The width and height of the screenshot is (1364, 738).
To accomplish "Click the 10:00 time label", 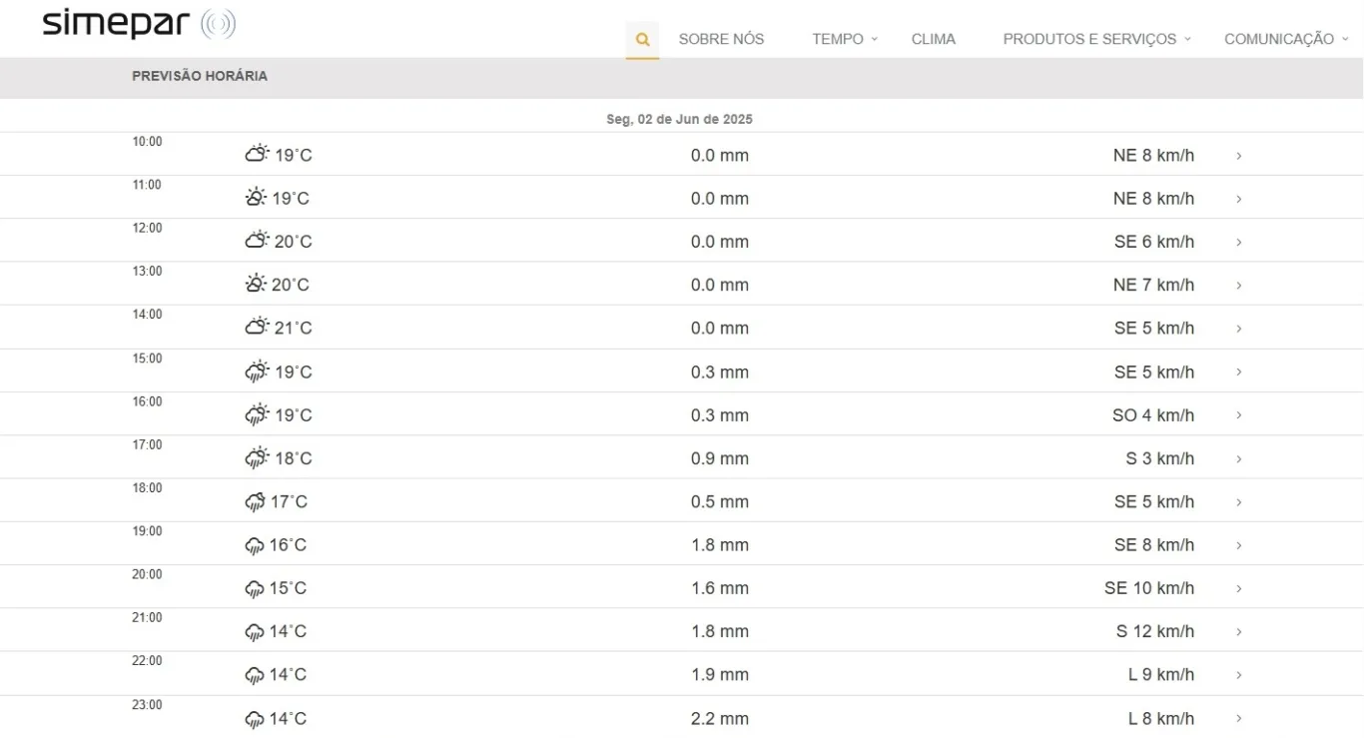I will point(147,142).
